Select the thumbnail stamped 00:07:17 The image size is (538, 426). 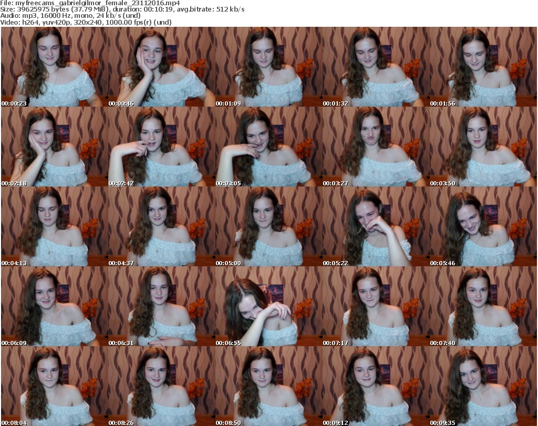(x=376, y=307)
